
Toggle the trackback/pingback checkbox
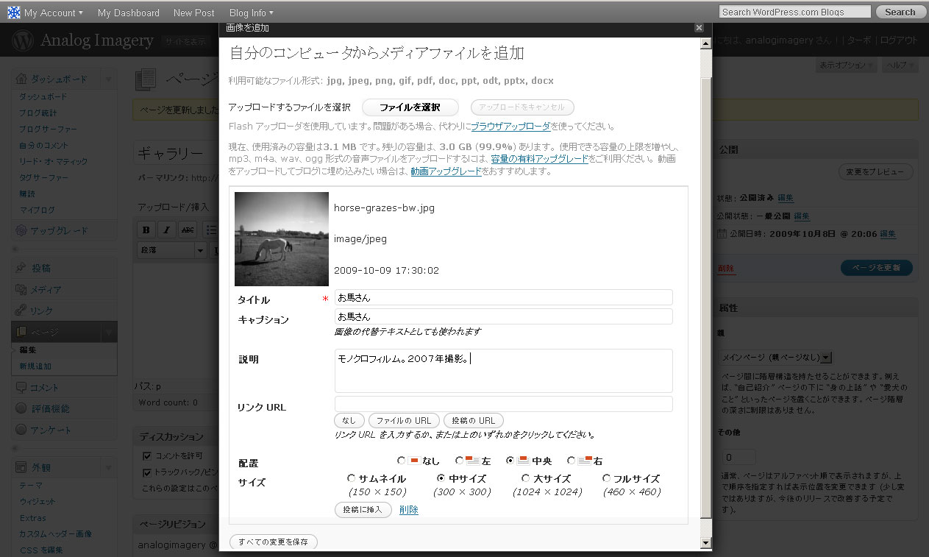tap(147, 472)
